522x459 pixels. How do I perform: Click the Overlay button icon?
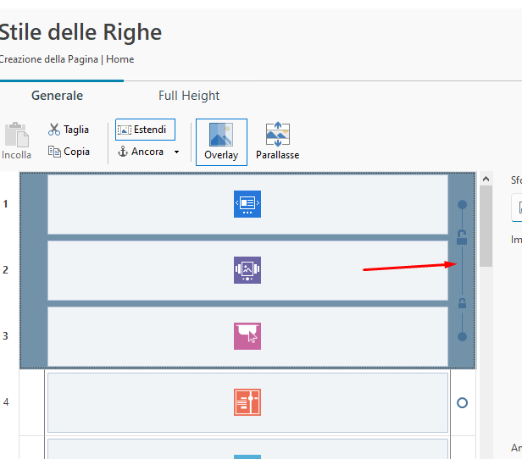click(x=221, y=135)
